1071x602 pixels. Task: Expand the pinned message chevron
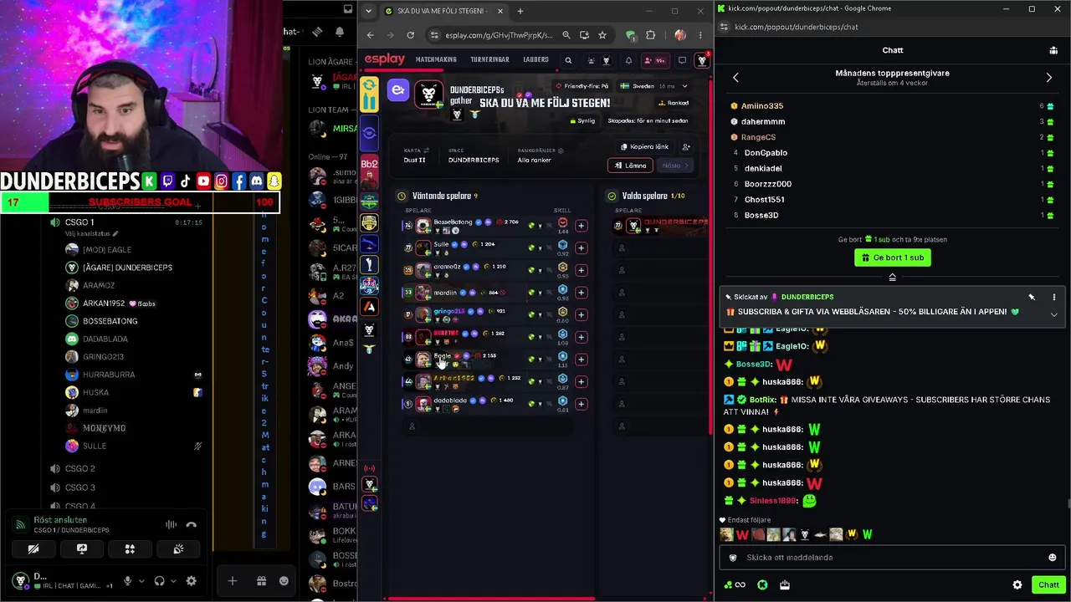coord(1053,315)
